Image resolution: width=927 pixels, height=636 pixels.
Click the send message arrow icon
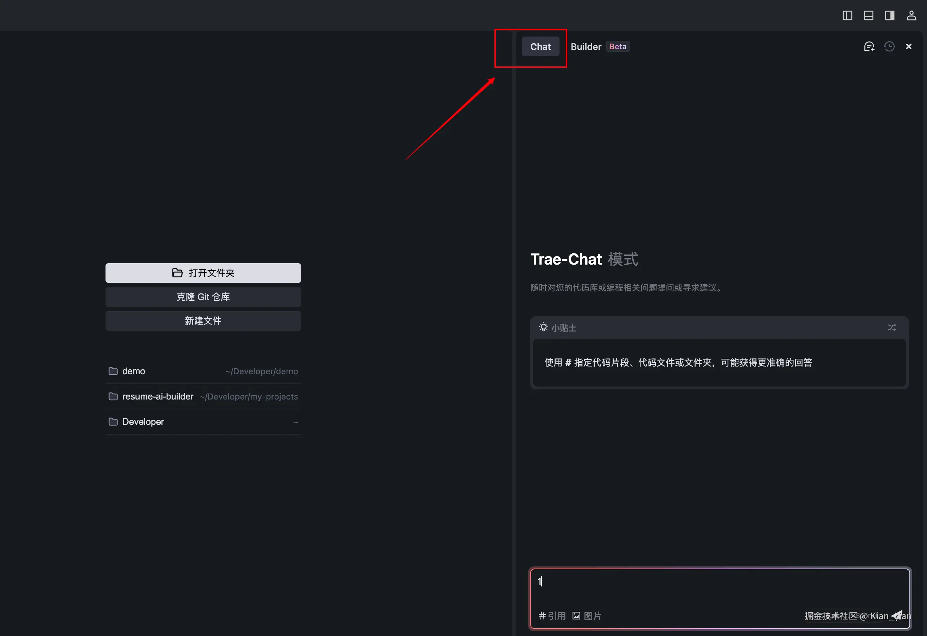(x=897, y=615)
